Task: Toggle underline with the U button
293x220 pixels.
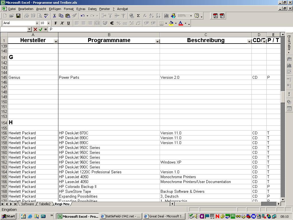Action: pos(69,23)
